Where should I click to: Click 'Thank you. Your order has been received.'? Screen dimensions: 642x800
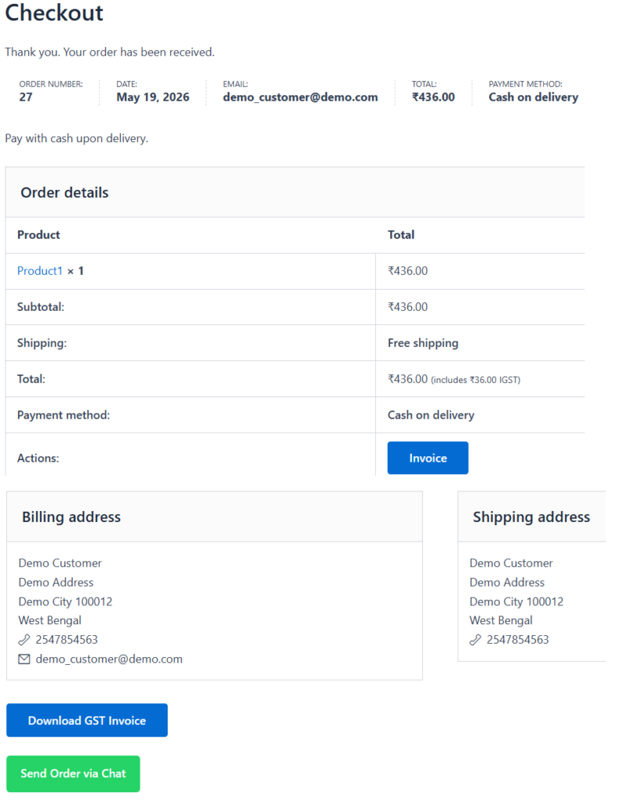(x=109, y=52)
